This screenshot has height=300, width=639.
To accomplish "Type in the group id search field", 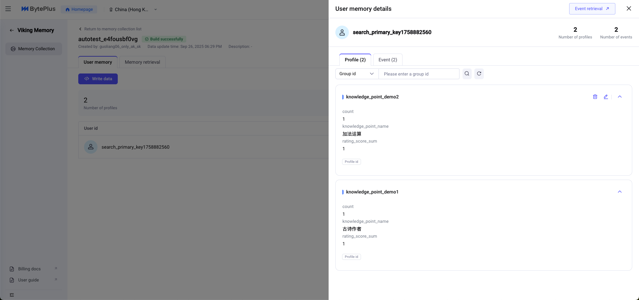I will (x=419, y=74).
